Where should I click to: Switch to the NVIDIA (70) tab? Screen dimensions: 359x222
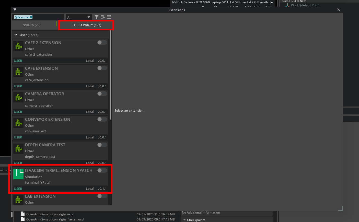[x=31, y=25]
